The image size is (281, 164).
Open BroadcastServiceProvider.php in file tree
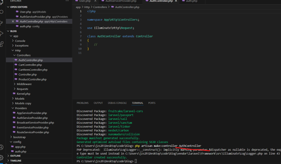click(x=39, y=123)
